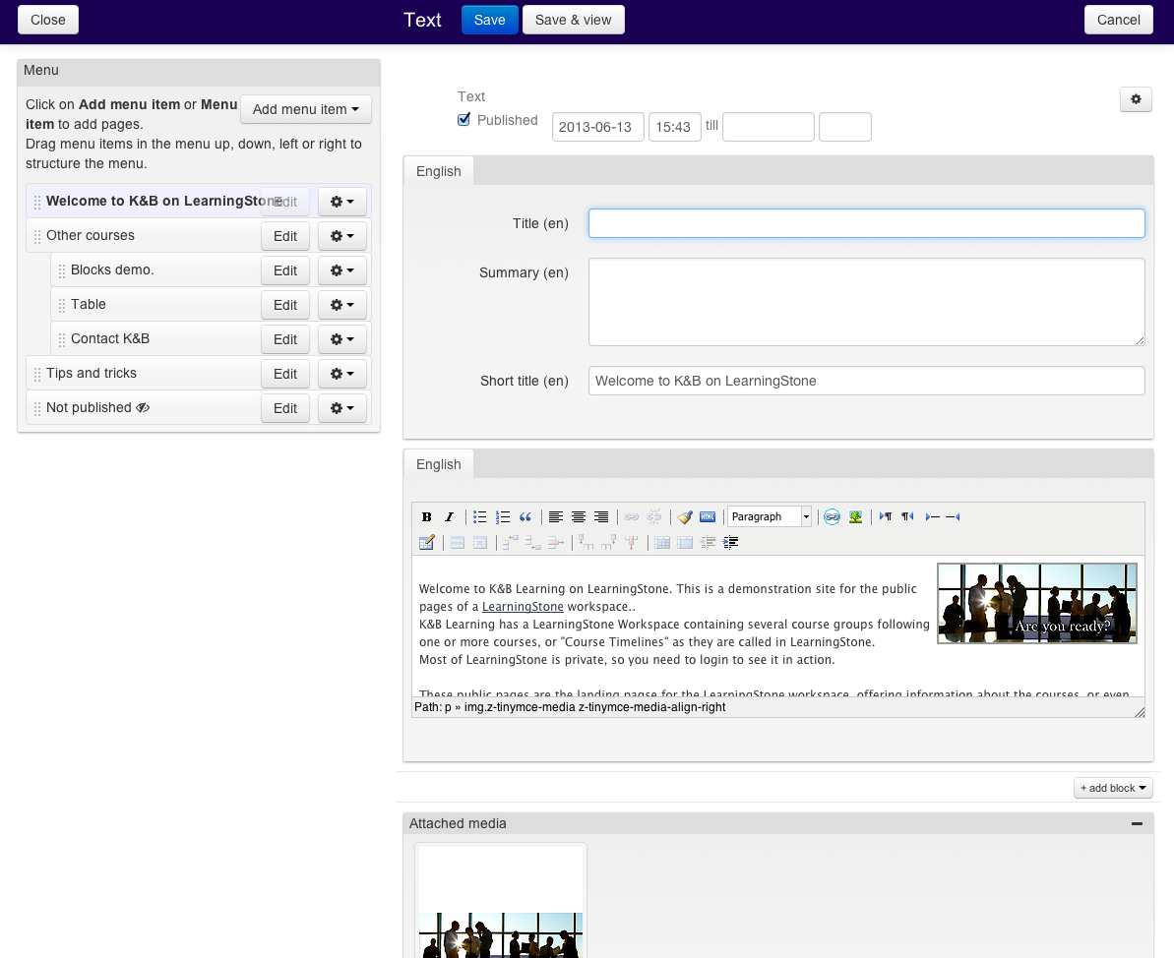This screenshot has height=958, width=1174.
Task: Click Save & view button
Action: (574, 21)
